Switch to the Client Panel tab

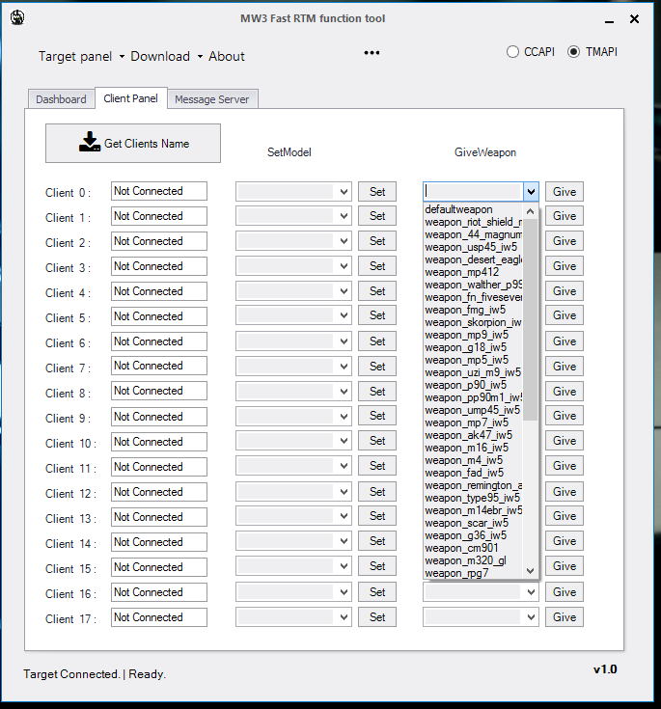point(130,98)
